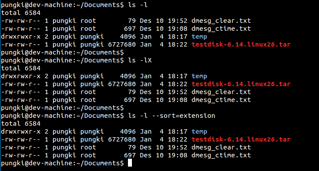Screen dimensions: 319x171
Task: Click the red testdisk tar file in the first listing
Action: pyautogui.click(x=241, y=44)
